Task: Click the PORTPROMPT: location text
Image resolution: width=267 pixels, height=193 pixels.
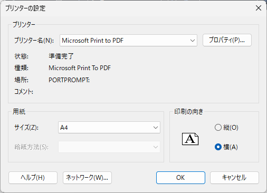Action: click(69, 80)
